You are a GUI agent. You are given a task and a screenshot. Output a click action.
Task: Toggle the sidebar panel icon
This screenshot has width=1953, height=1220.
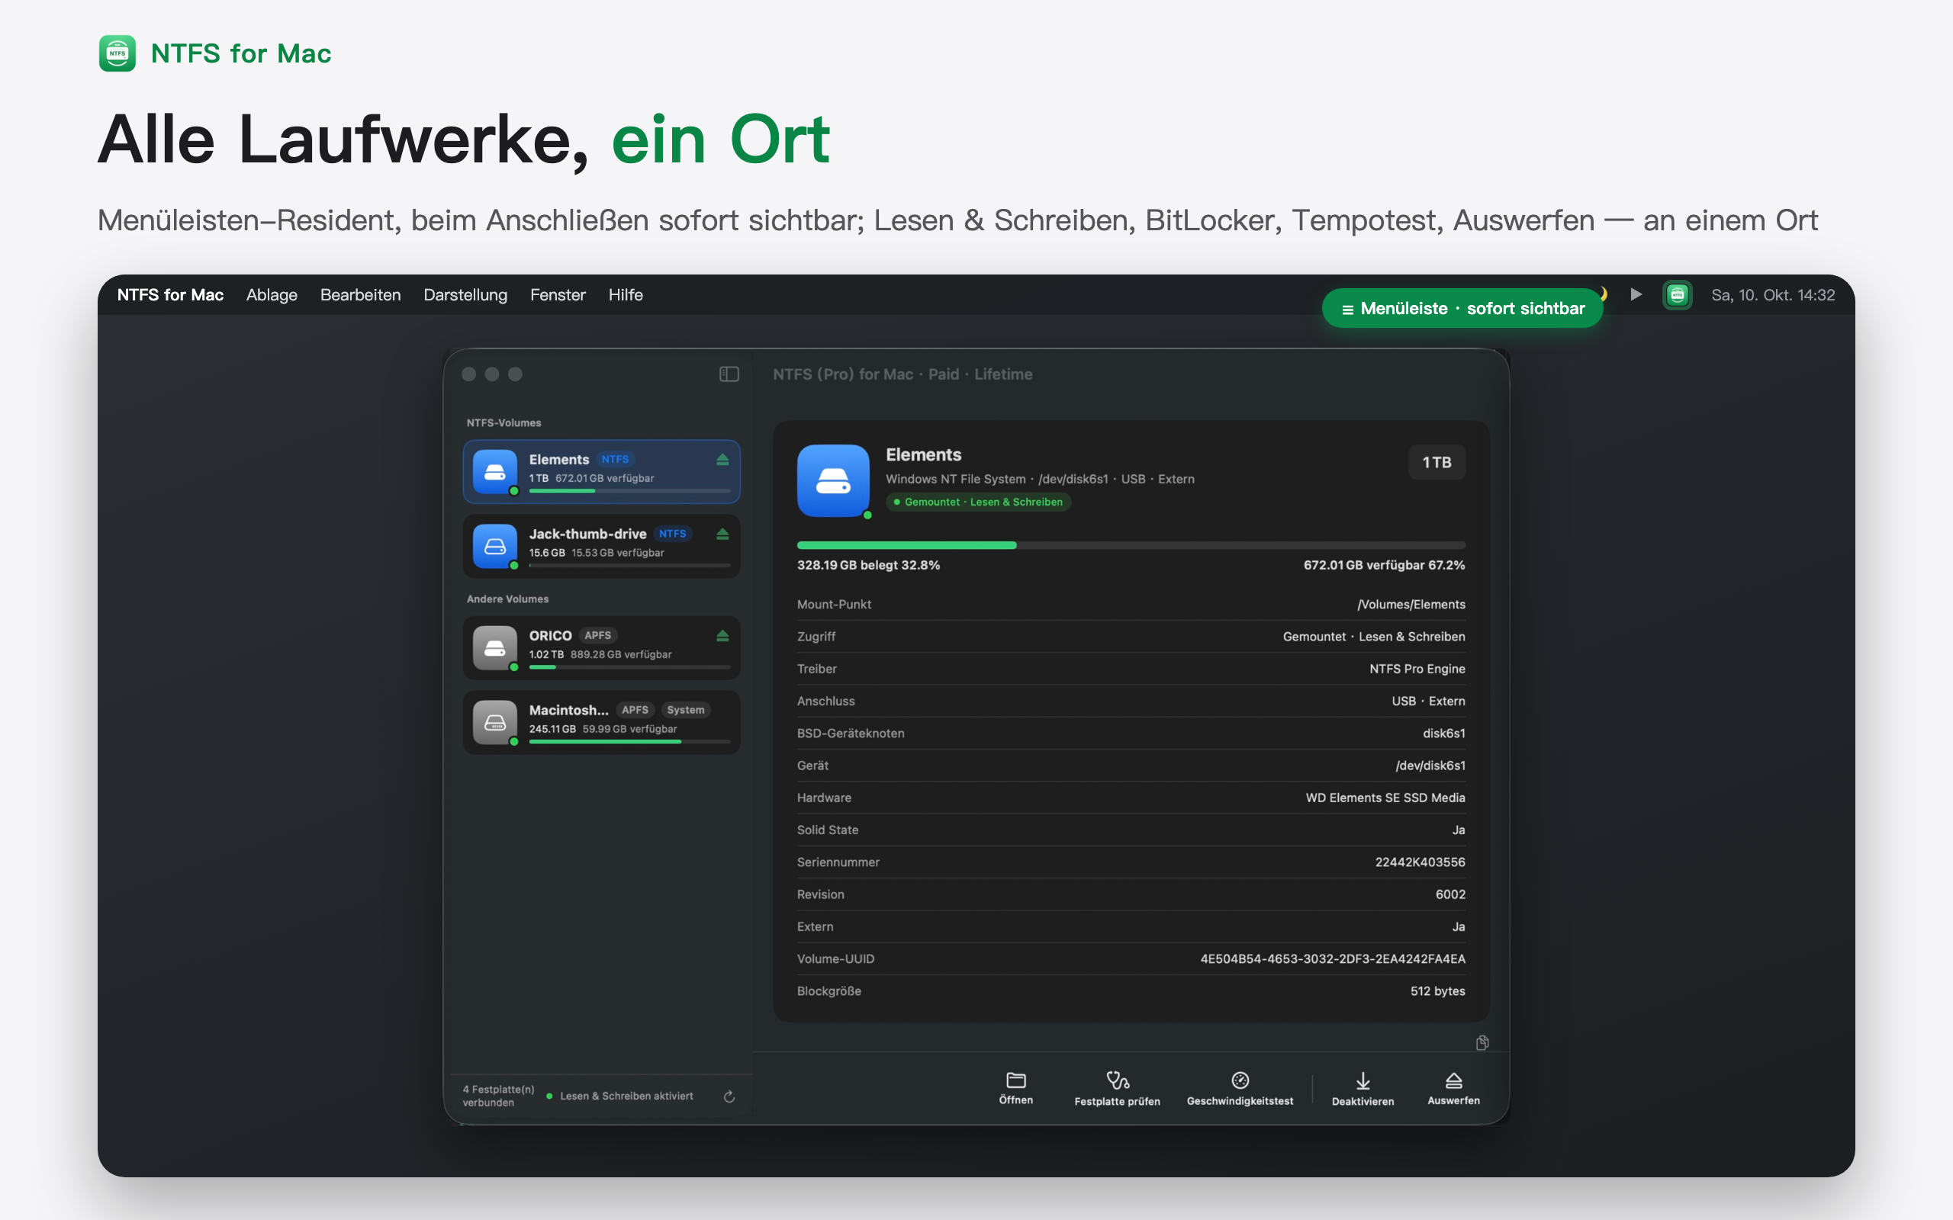tap(729, 374)
